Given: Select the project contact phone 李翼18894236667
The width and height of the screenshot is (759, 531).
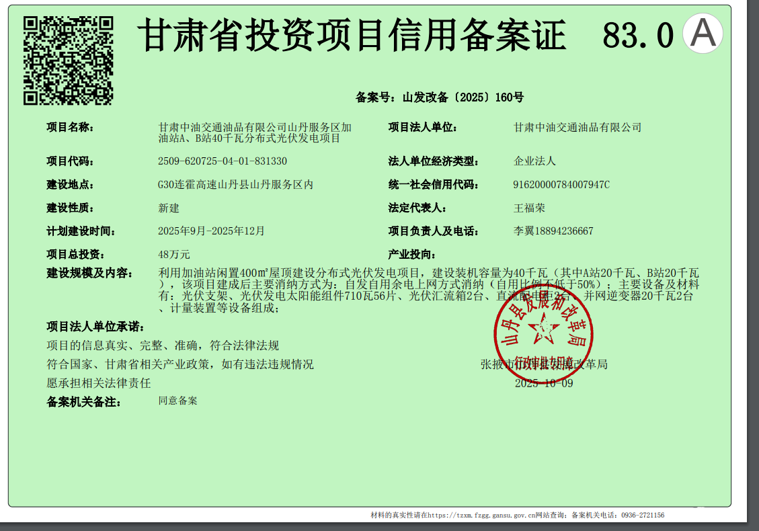Looking at the screenshot, I should 553,231.
